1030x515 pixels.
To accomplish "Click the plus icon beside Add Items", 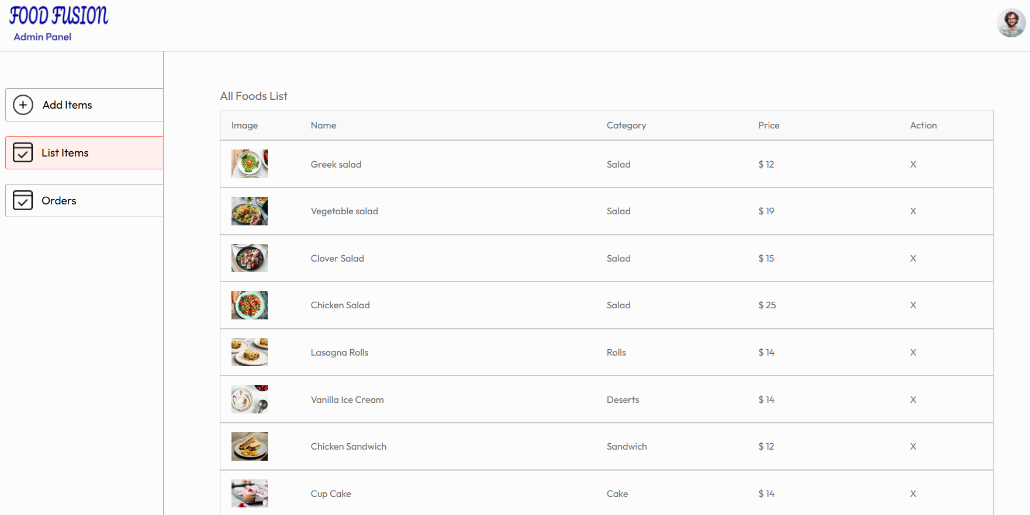I will click(x=23, y=105).
